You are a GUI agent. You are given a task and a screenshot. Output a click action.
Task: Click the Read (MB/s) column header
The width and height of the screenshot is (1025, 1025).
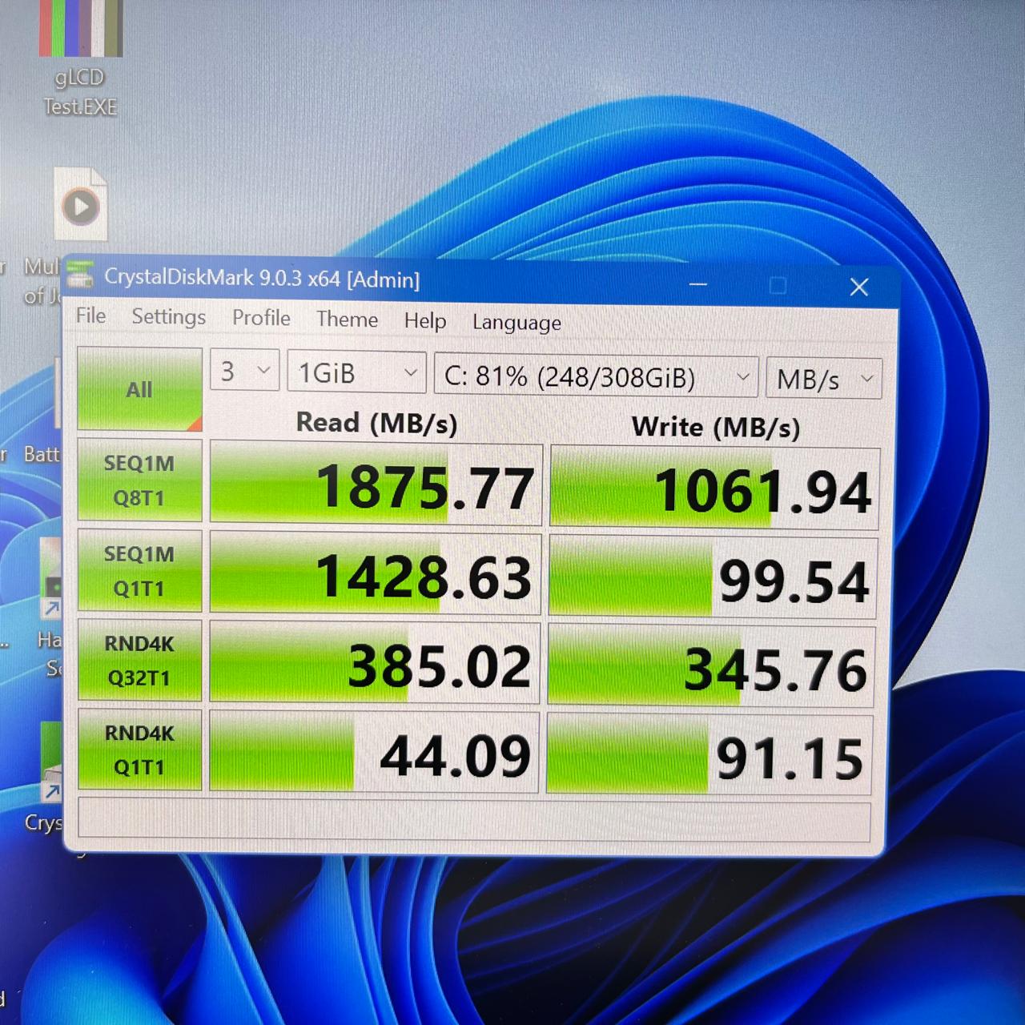(376, 422)
